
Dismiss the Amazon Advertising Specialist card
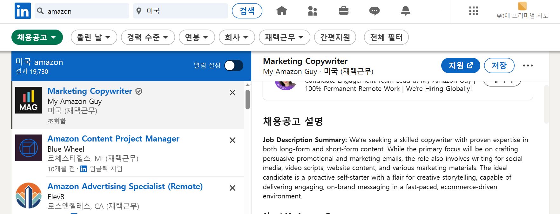[233, 188]
